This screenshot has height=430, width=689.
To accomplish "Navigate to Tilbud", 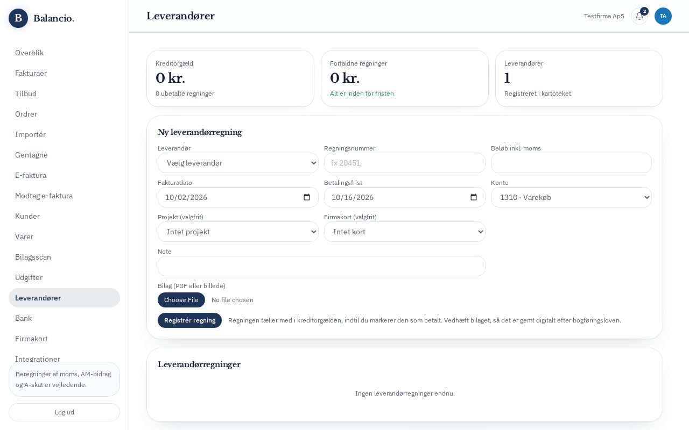I will tap(64, 94).
